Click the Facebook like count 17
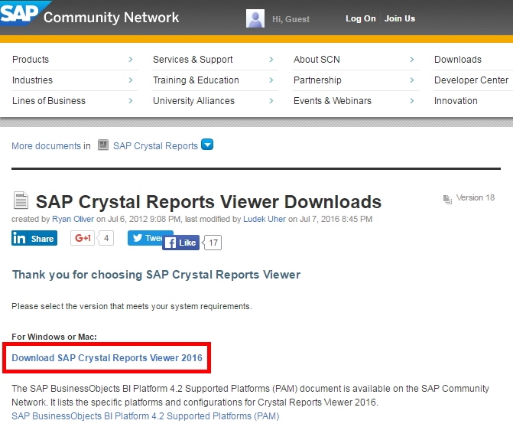The width and height of the screenshot is (513, 440). (213, 243)
